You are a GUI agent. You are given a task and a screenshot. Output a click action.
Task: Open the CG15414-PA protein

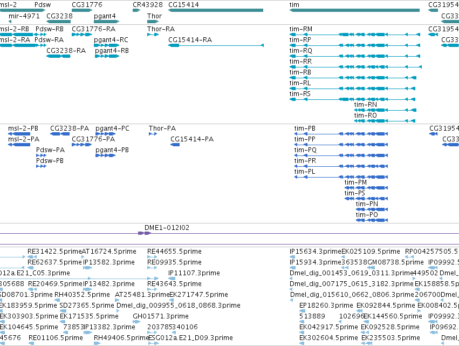coord(175,145)
